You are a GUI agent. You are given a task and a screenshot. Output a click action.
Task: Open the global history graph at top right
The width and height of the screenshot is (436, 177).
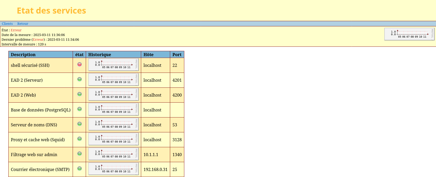409,34
